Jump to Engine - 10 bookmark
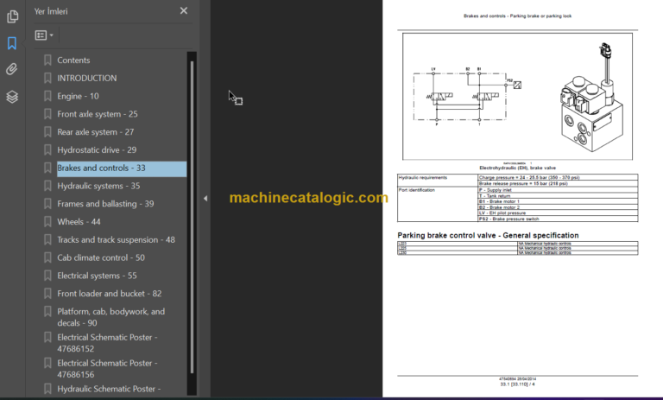Viewport: 663px width, 400px height. 78,96
